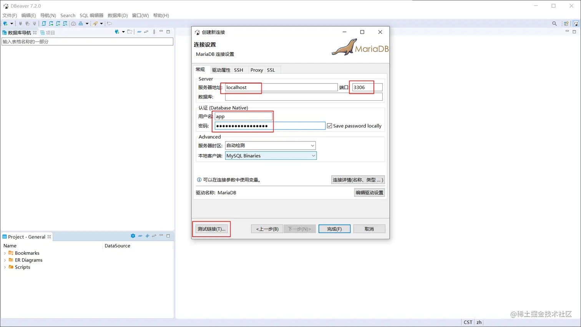Click the empty 数据库 name field
Image resolution: width=581 pixels, height=327 pixels.
click(x=304, y=97)
